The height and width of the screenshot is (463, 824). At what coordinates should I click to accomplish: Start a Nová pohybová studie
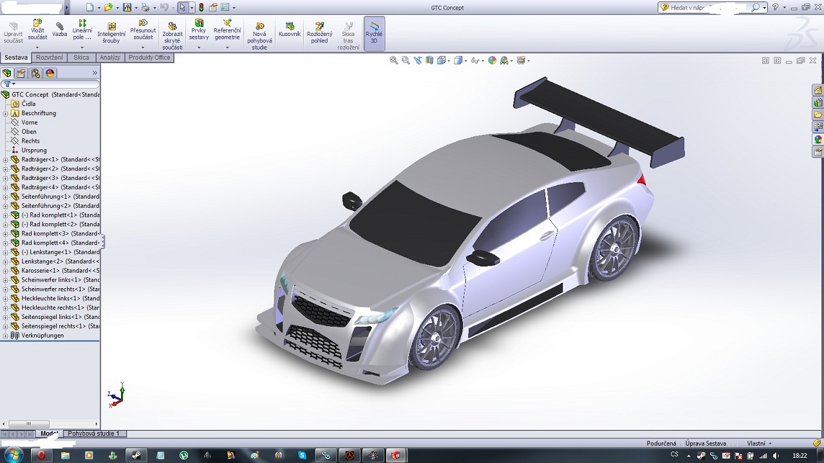(259, 36)
